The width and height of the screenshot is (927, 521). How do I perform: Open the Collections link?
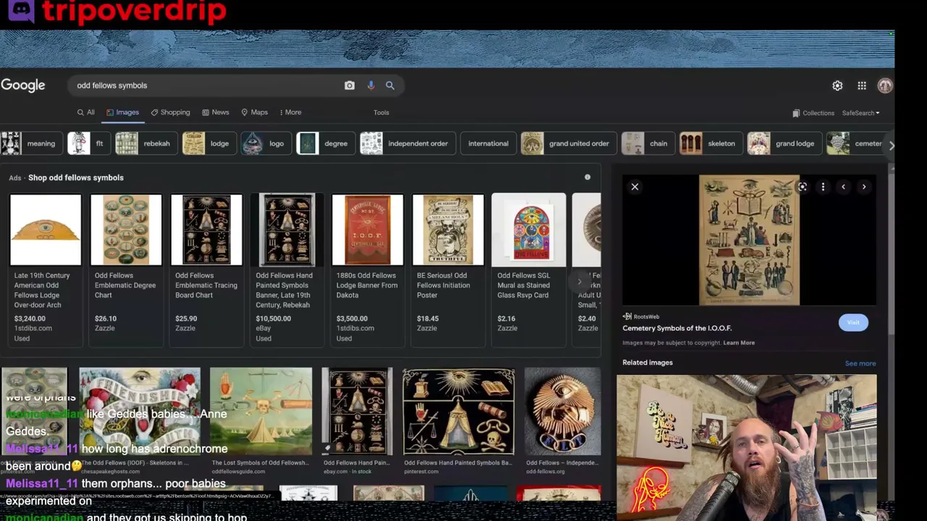[813, 113]
